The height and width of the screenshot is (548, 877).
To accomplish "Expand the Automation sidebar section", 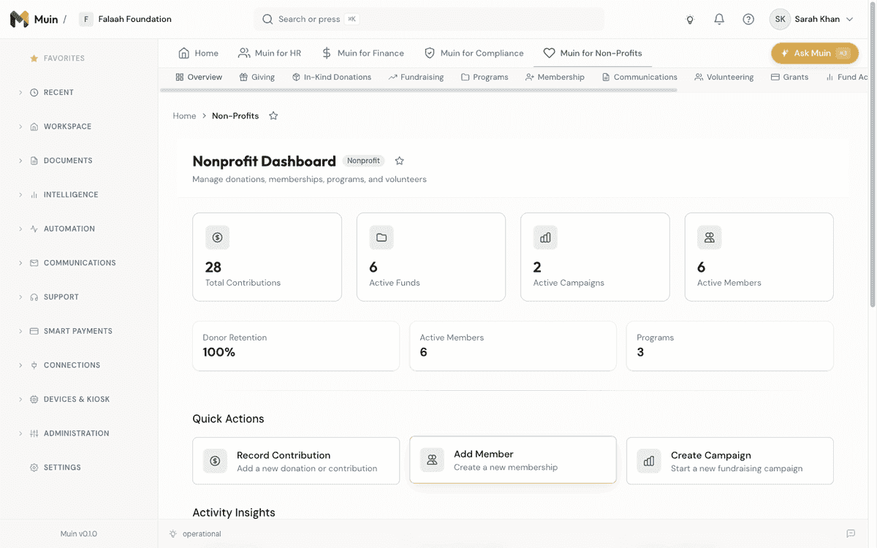I will click(x=20, y=229).
